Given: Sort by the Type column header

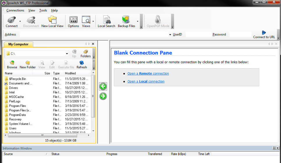Looking at the screenshot, I should pyautogui.click(x=57, y=73).
